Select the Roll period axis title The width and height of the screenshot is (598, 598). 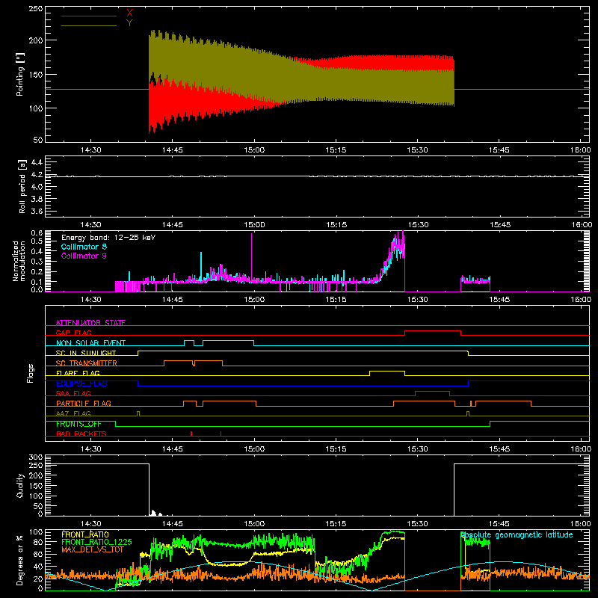coord(22,186)
